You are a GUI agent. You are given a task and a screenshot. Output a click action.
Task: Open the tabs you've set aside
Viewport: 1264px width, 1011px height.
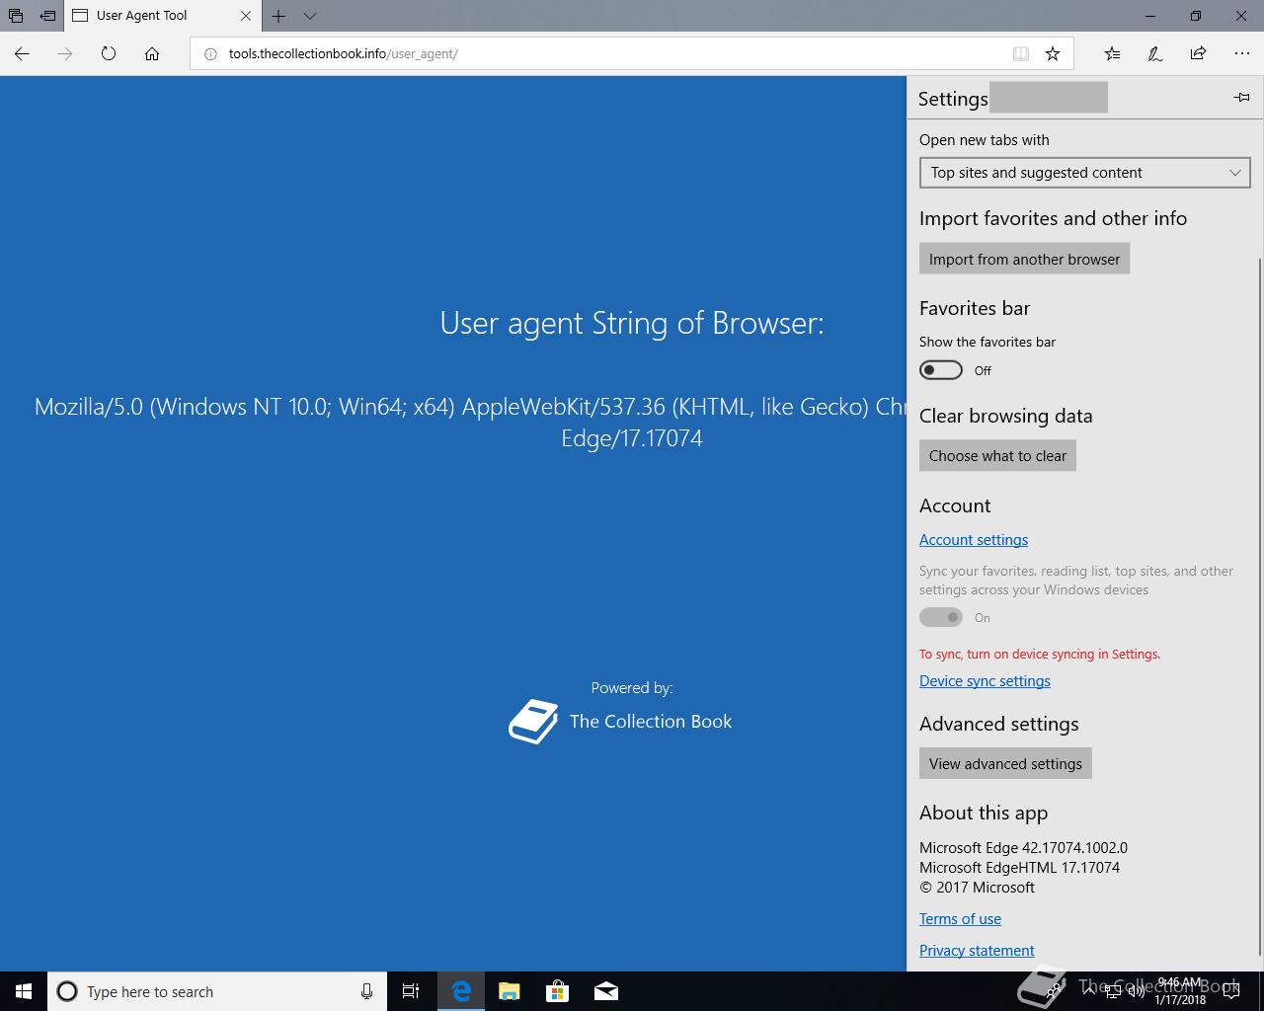point(16,16)
